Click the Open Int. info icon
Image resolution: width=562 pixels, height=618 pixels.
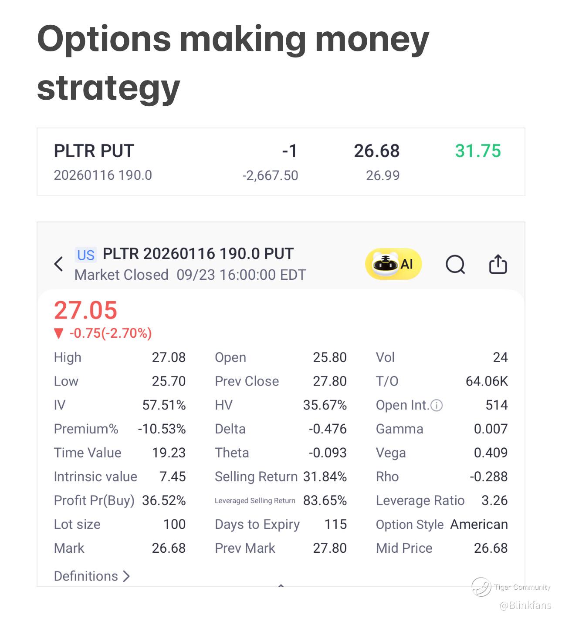coord(437,406)
